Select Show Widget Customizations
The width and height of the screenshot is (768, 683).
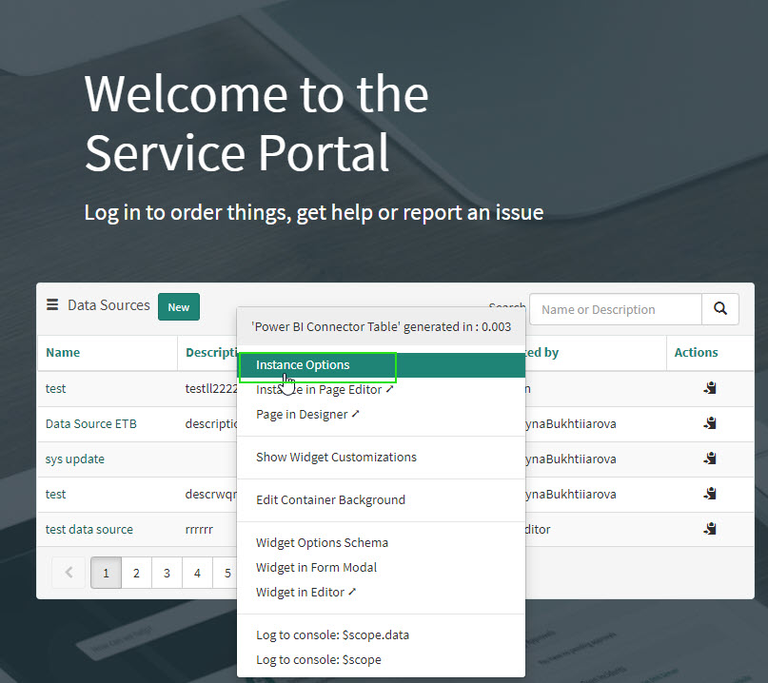pyautogui.click(x=336, y=458)
